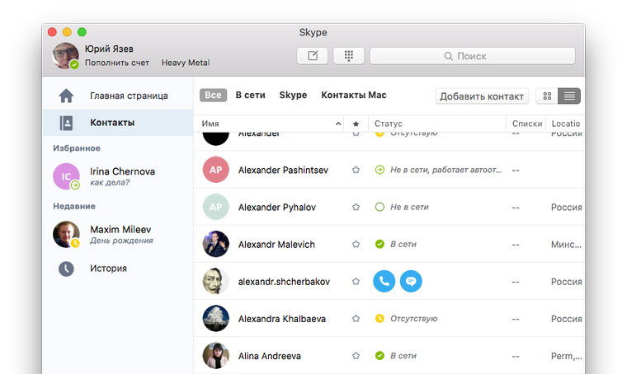Screen dimensions: 627x374
Task: Select the В сети filter tab
Action: 250,95
